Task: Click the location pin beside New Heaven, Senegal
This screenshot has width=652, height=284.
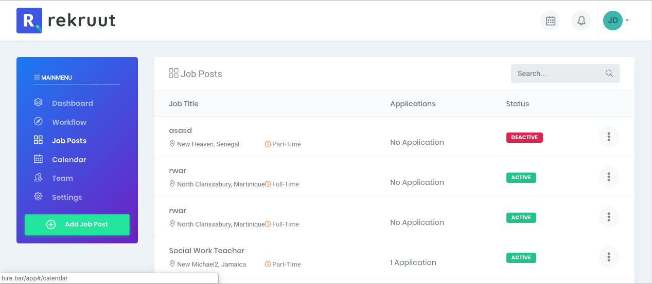Action: point(172,144)
